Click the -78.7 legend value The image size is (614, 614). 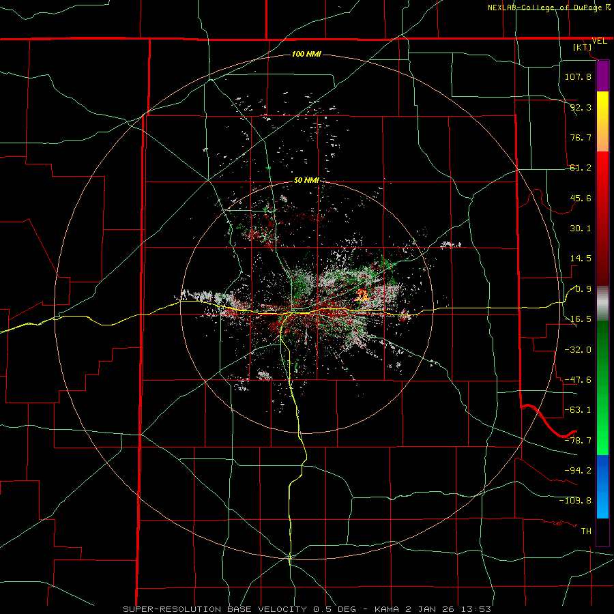578,440
